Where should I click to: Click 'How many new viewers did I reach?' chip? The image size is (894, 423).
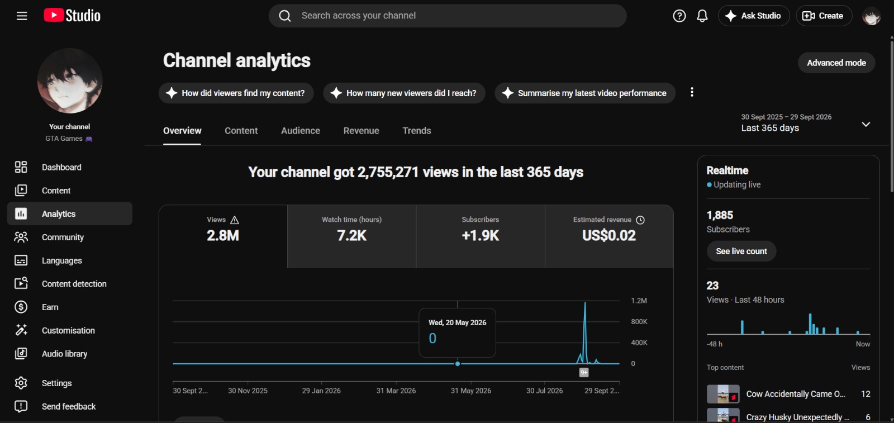404,93
